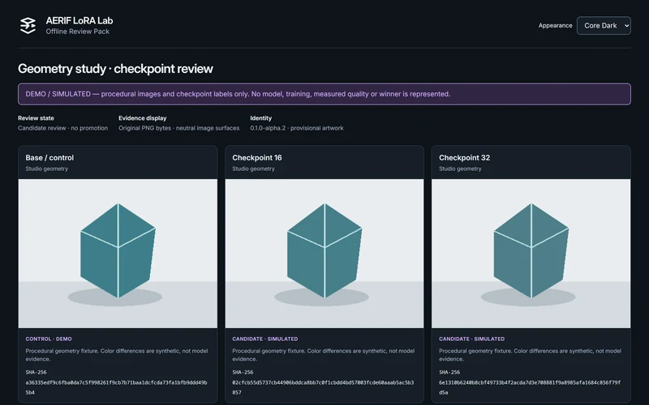The image size is (649, 405).
Task: Click Original PNG bytes · neutral image surfaces
Action: [178, 128]
